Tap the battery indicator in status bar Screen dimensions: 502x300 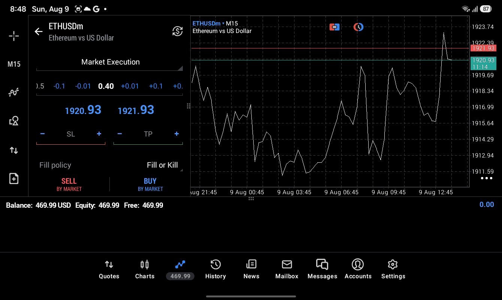click(x=486, y=9)
